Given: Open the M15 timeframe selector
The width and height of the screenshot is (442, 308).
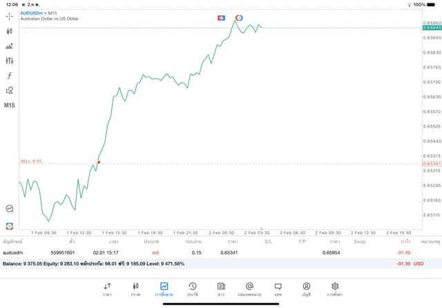Looking at the screenshot, I should (9, 105).
